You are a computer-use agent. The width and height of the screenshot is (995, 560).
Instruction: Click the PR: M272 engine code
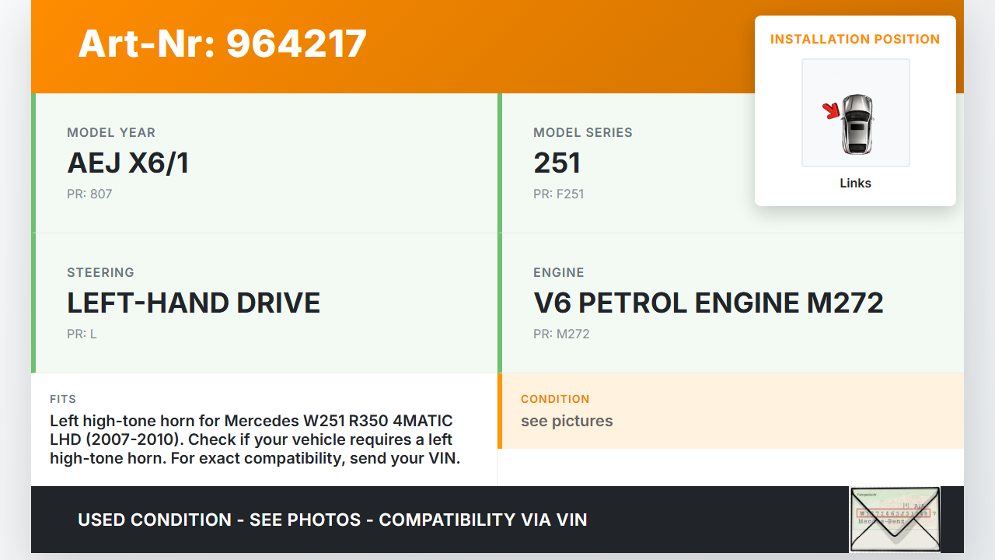pyautogui.click(x=561, y=334)
